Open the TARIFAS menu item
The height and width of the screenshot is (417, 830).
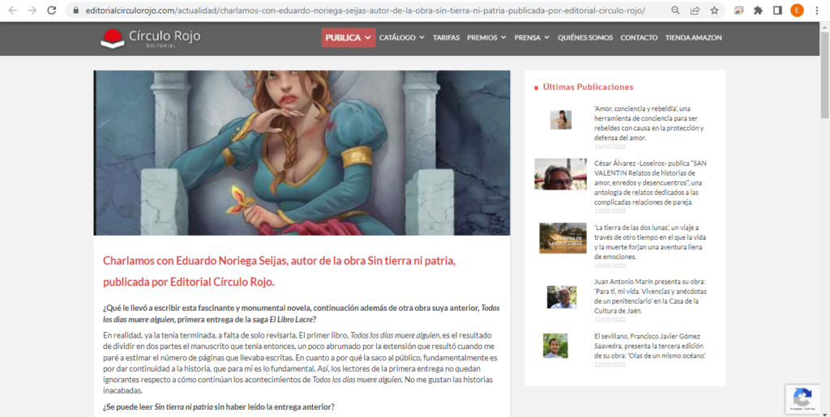(x=447, y=37)
